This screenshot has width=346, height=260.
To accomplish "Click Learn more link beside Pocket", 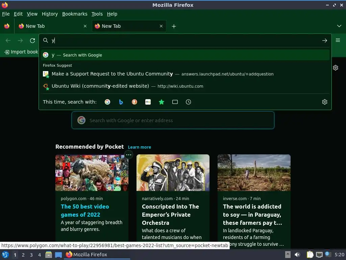I will pyautogui.click(x=140, y=147).
